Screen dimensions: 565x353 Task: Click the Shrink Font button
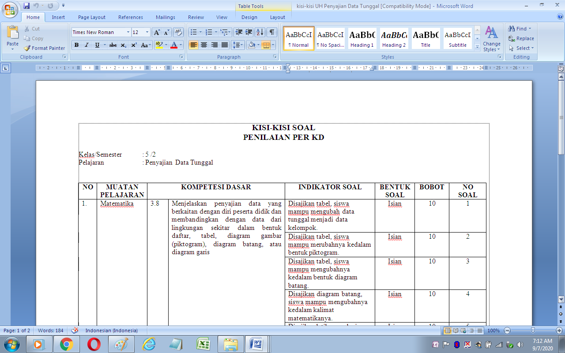pos(166,32)
